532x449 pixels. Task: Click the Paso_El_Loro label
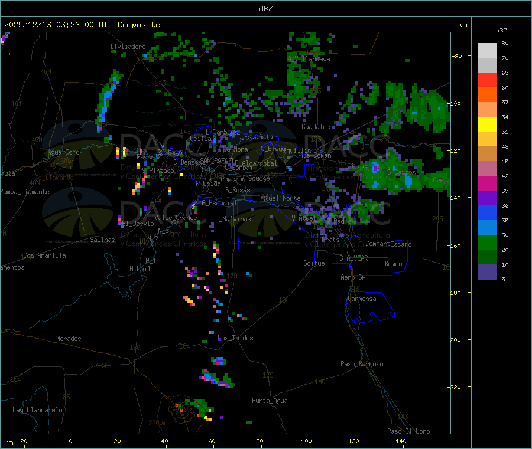409,431
